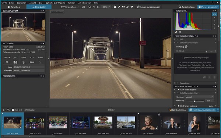Increase Belichtung with stepper arrow
The width and height of the screenshot is (221, 138).
click(213, 100)
